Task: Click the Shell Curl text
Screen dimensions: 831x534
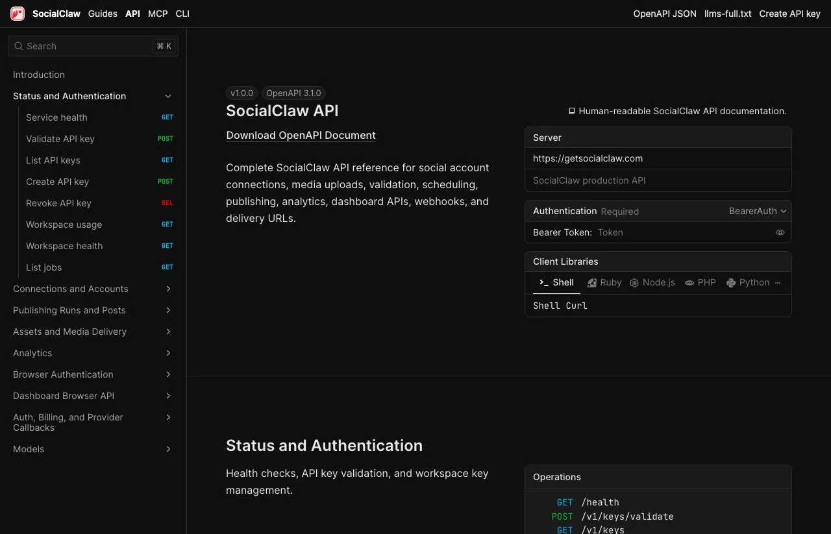Action: [x=560, y=306]
